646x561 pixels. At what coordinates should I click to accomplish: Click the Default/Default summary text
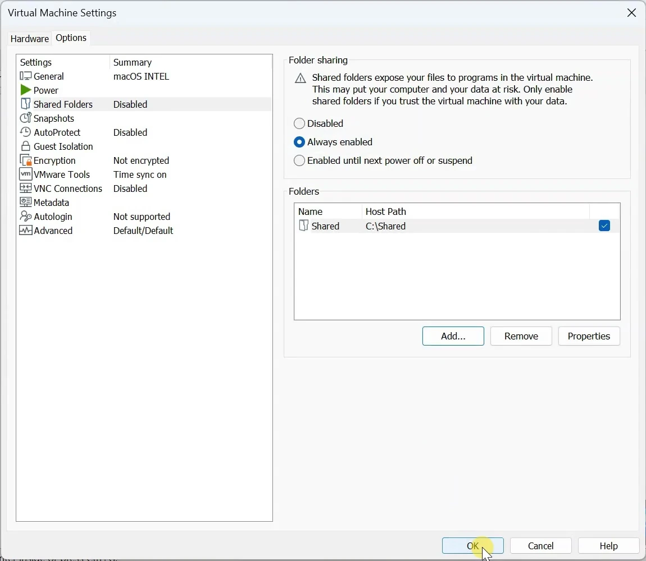tap(143, 230)
